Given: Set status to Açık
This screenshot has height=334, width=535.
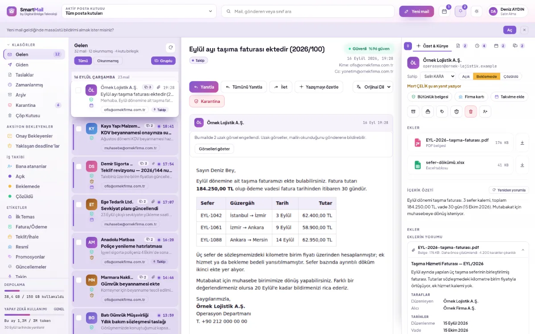Looking at the screenshot, I should 465,76.
